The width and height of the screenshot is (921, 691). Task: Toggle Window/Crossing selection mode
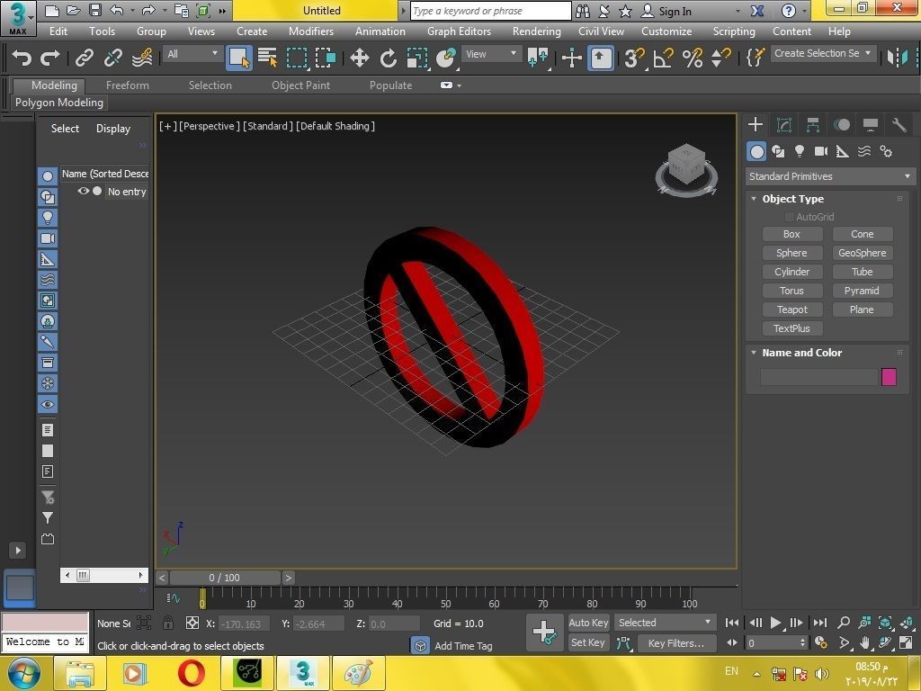tap(326, 58)
